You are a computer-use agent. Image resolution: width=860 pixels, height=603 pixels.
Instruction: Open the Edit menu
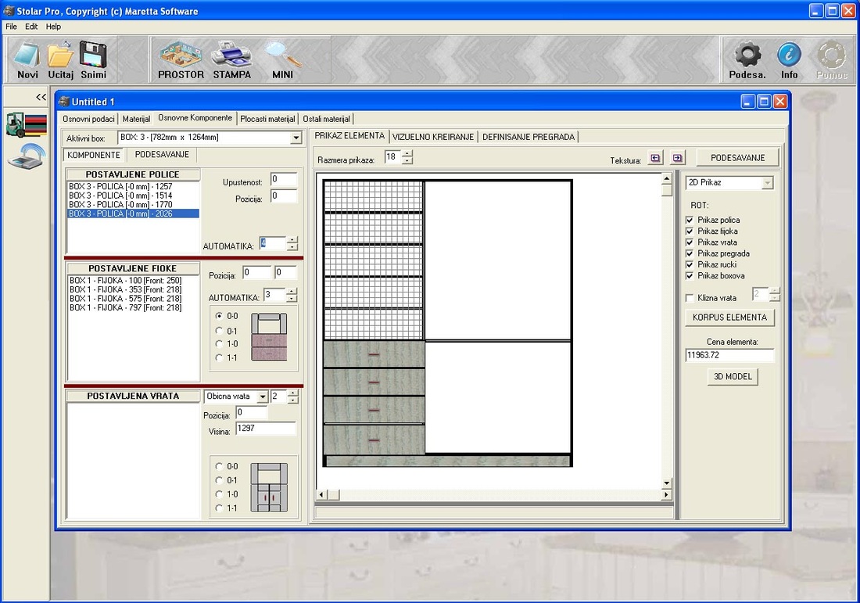pos(31,27)
